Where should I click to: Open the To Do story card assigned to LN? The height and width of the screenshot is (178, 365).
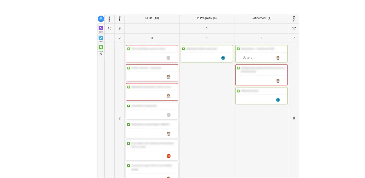tap(152, 150)
